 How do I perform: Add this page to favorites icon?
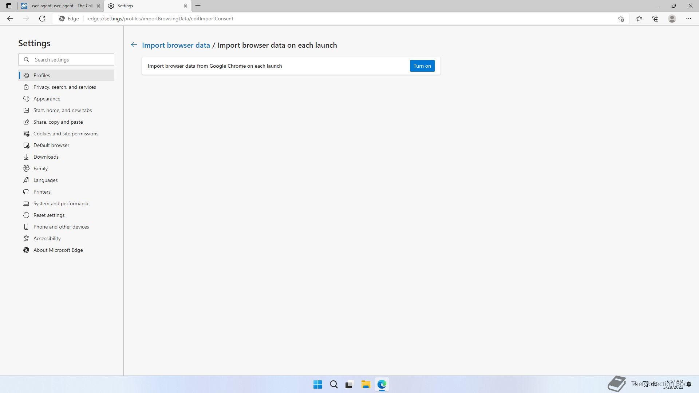(x=621, y=19)
